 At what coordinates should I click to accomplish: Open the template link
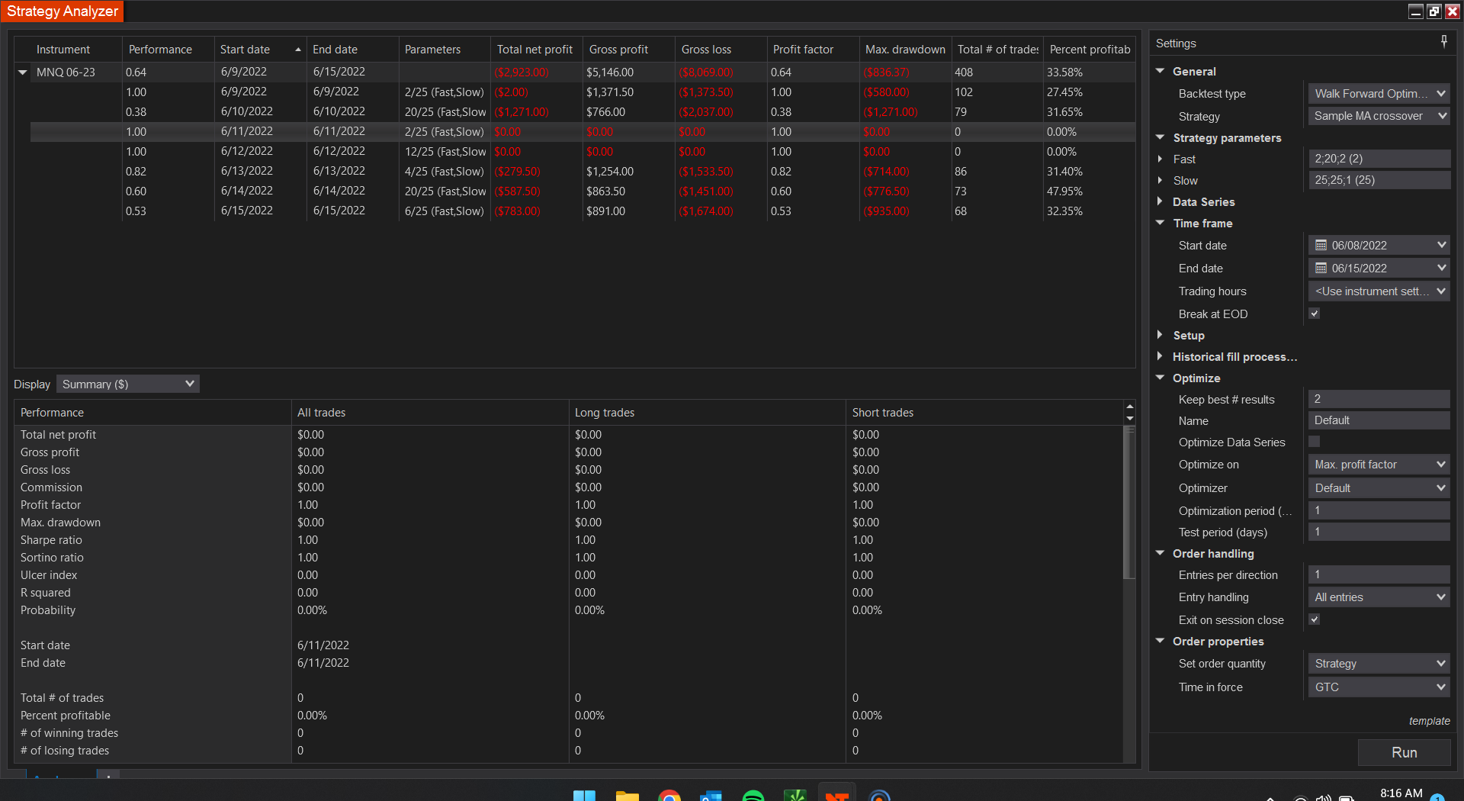click(1429, 721)
